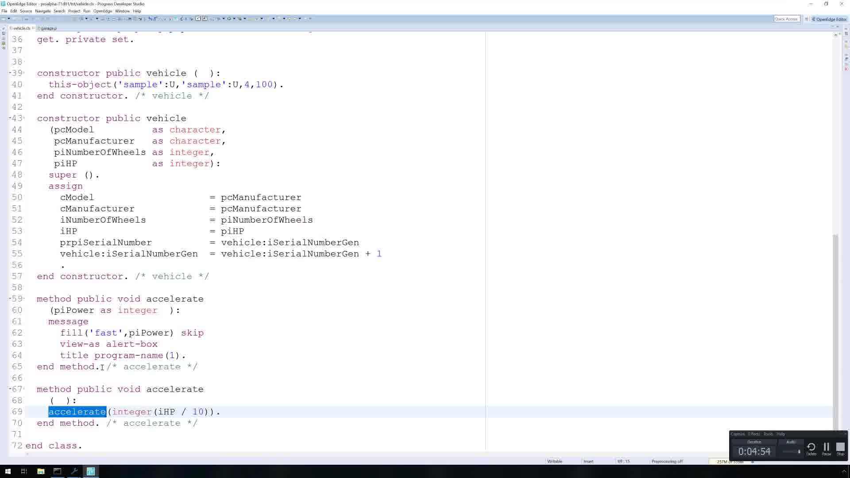Click the recorder duration display 0:04:54

[x=754, y=451]
